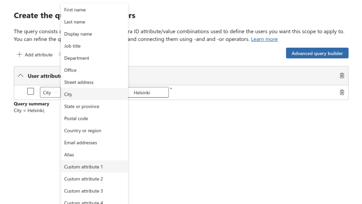Choose Custom attribute 3 option
The width and height of the screenshot is (362, 204).
coord(94,191)
